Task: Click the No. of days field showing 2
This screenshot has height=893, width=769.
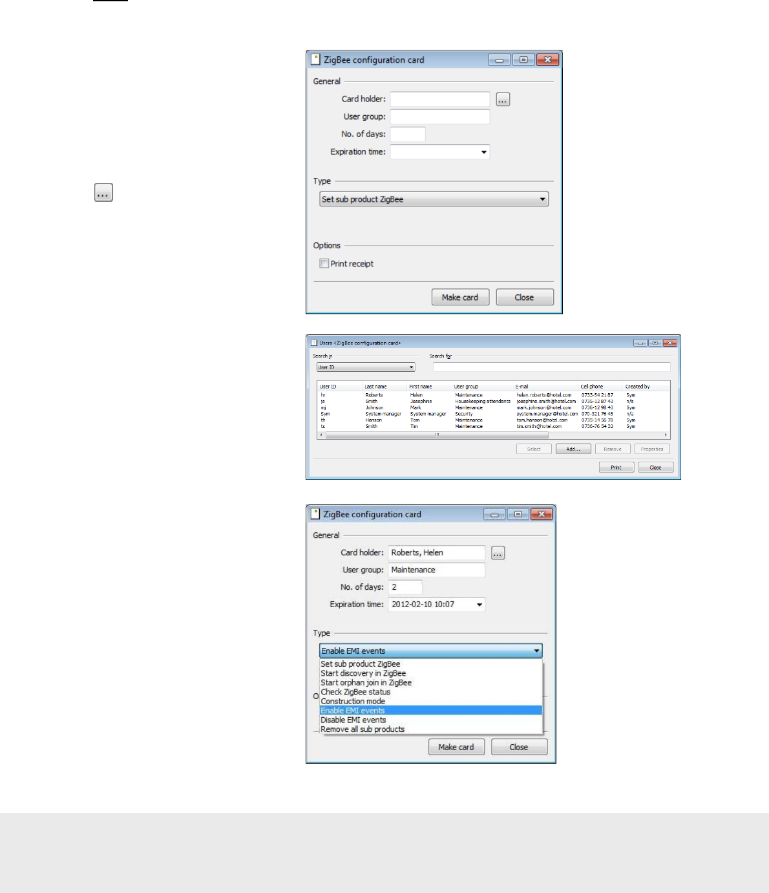Action: [x=405, y=587]
